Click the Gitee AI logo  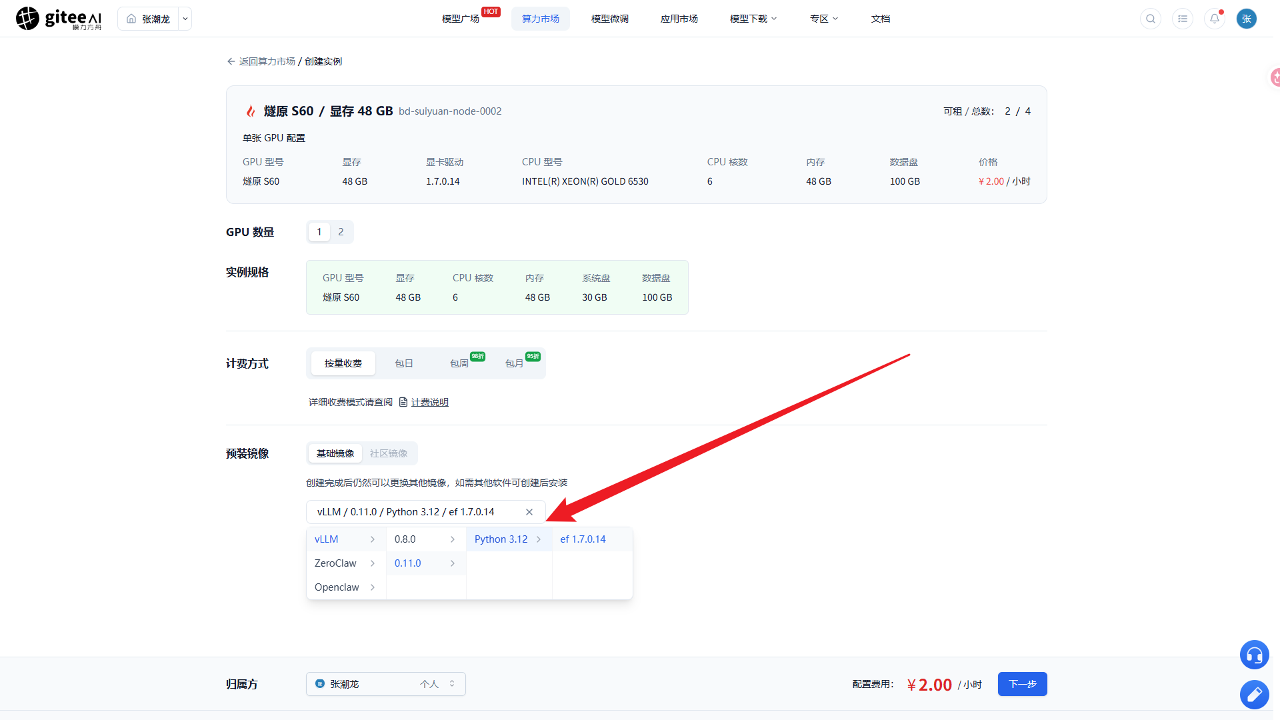pos(59,19)
